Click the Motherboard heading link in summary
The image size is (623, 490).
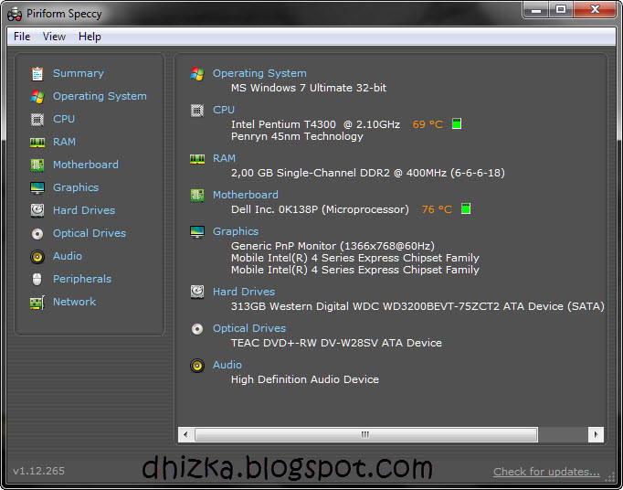coord(246,195)
